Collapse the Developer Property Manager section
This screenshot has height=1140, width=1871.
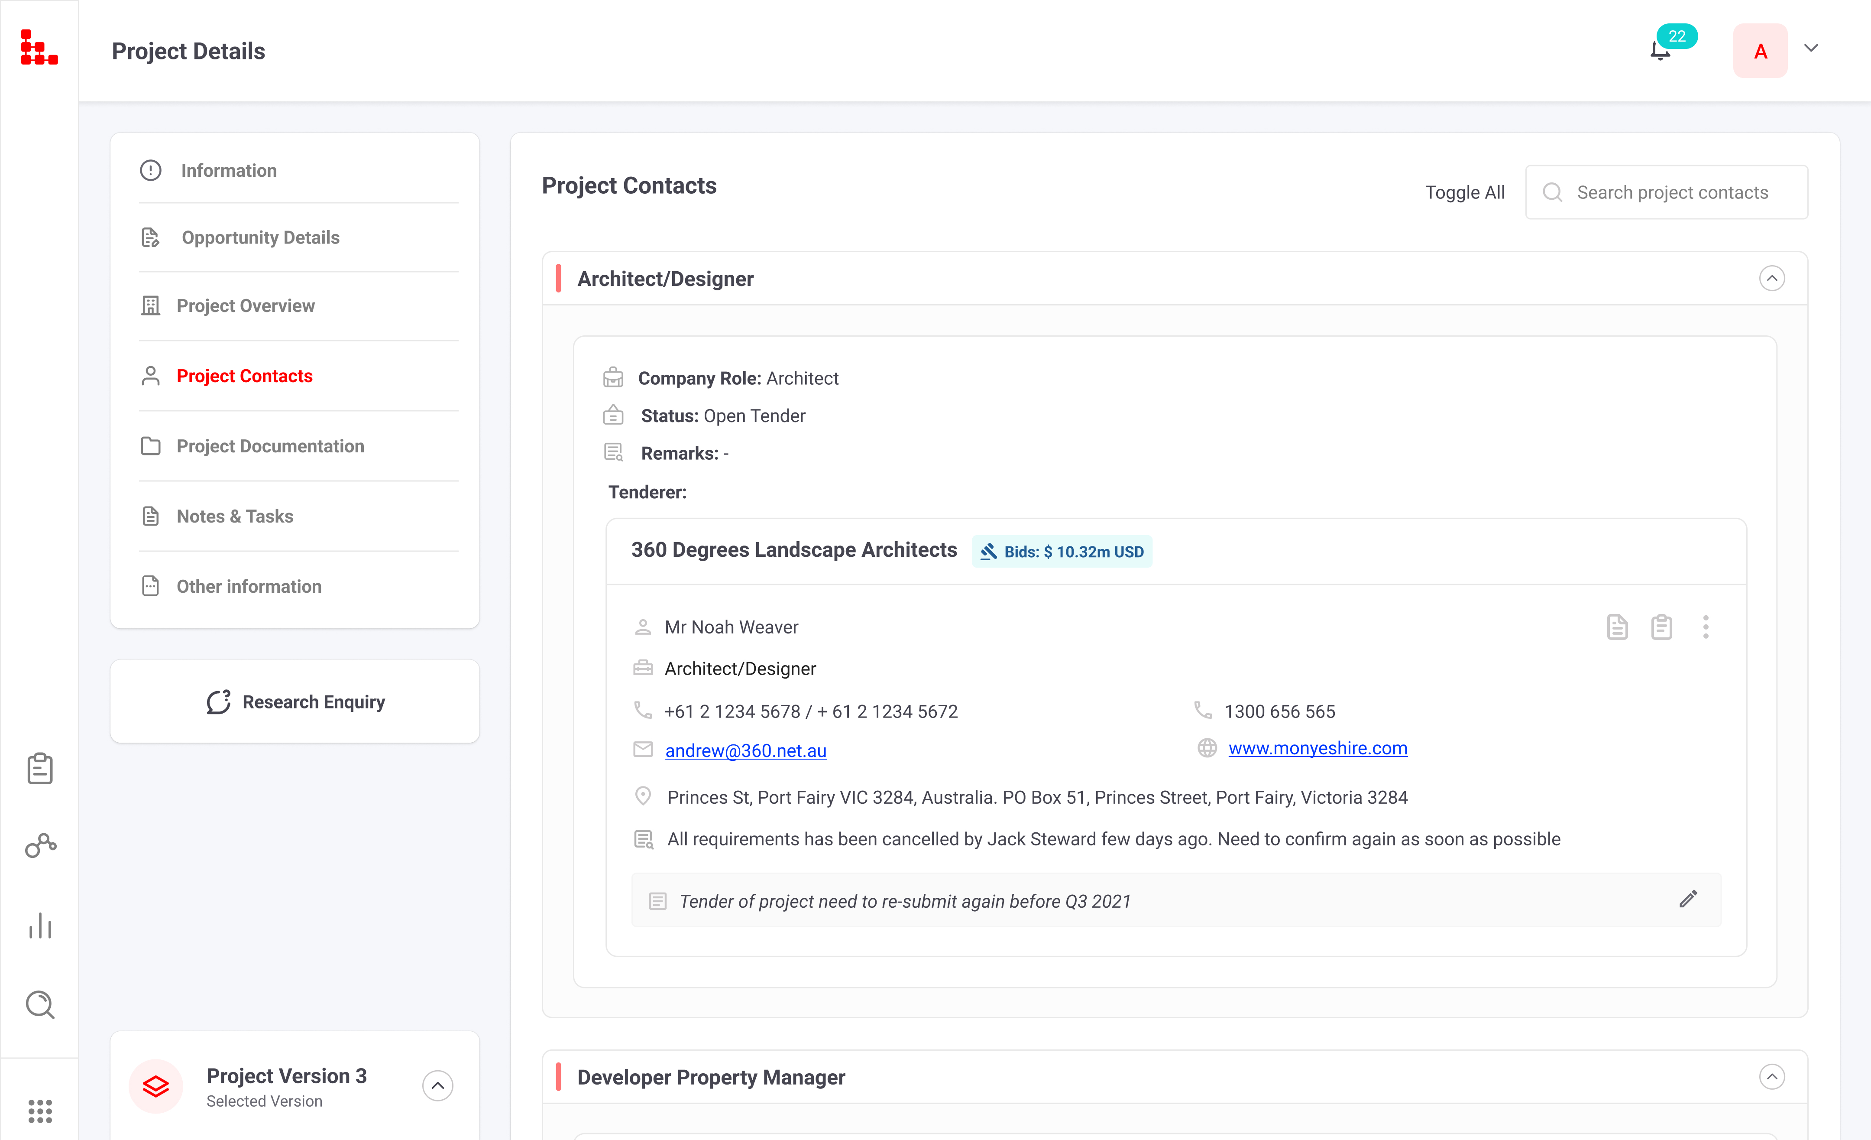coord(1771,1076)
